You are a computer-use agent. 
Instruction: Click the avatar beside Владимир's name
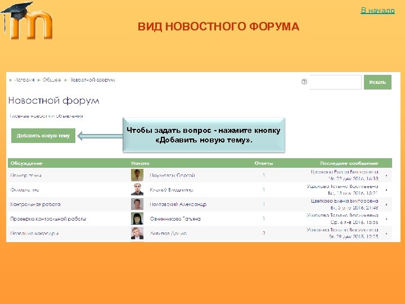point(137,190)
